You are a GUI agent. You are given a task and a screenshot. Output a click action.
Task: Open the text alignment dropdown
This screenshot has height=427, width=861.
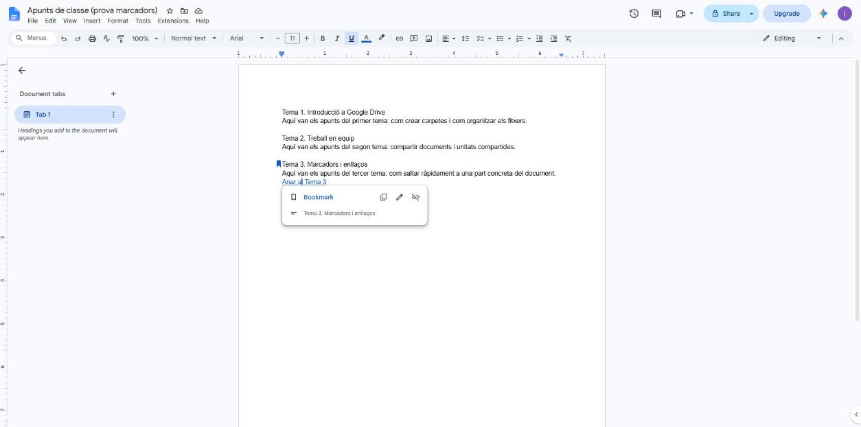click(449, 38)
